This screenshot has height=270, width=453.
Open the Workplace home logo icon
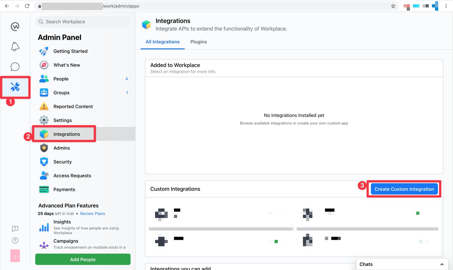point(15,27)
